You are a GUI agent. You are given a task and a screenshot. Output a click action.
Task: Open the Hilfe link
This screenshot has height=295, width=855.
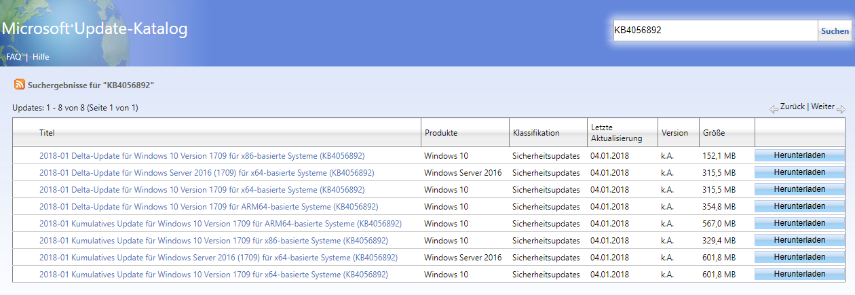41,57
